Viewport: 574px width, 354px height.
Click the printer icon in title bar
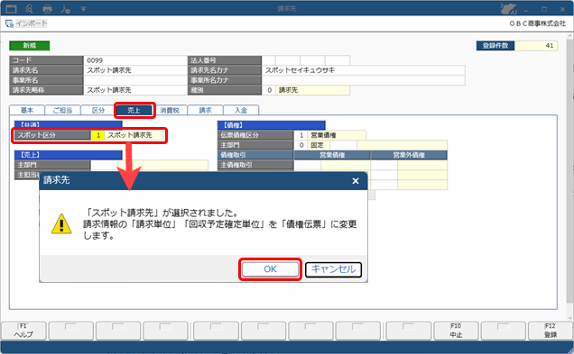click(47, 8)
